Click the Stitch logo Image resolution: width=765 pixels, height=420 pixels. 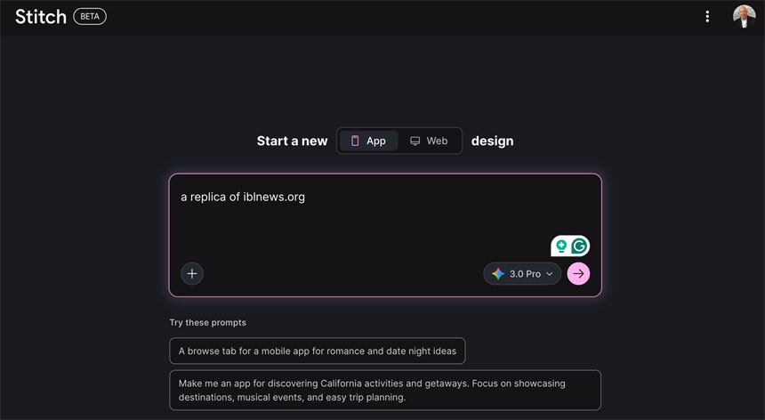[x=41, y=17]
